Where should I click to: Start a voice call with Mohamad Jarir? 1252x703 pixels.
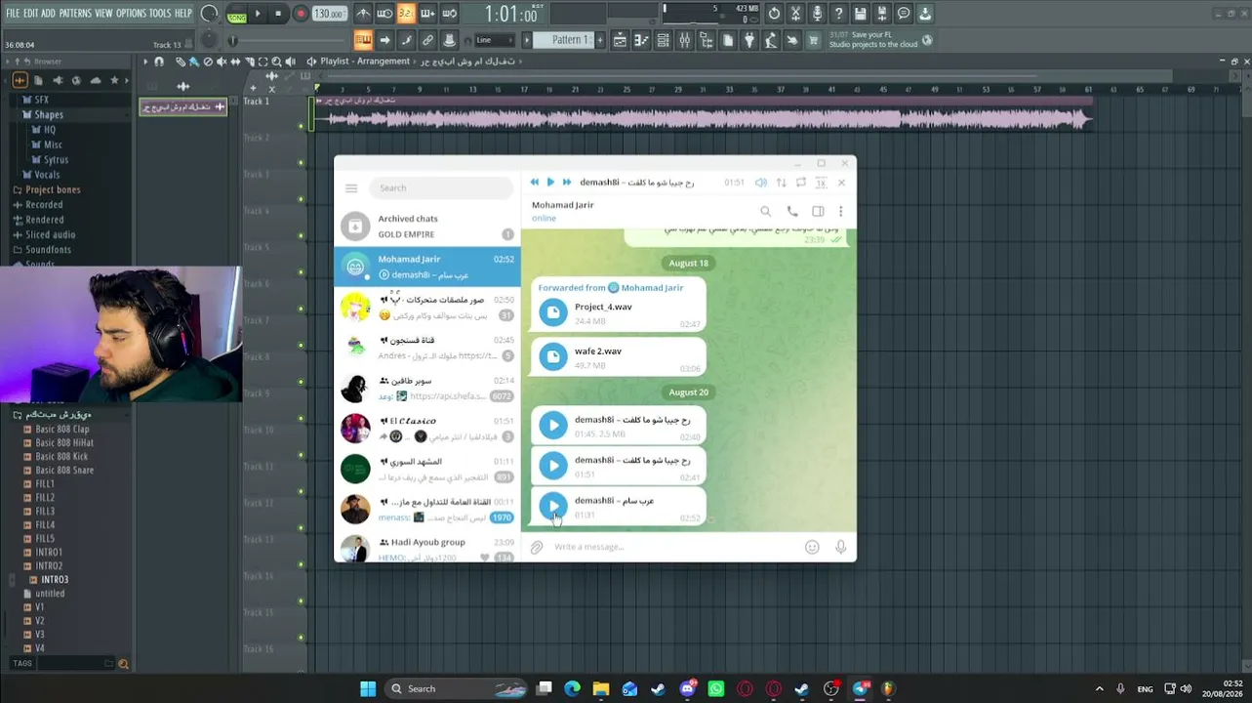792,211
